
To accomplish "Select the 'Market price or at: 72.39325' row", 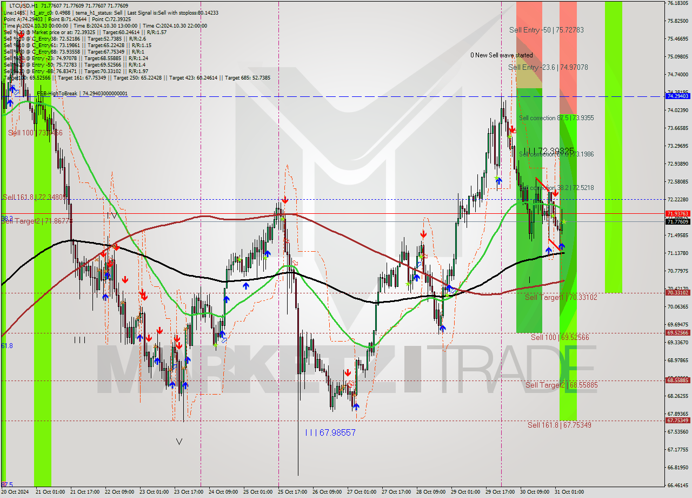I will coord(85,32).
